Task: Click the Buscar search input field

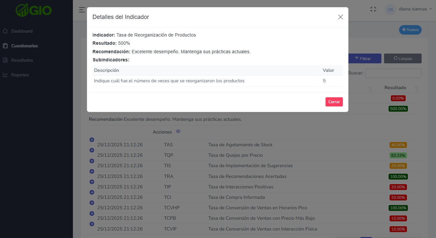Action: coord(393,73)
